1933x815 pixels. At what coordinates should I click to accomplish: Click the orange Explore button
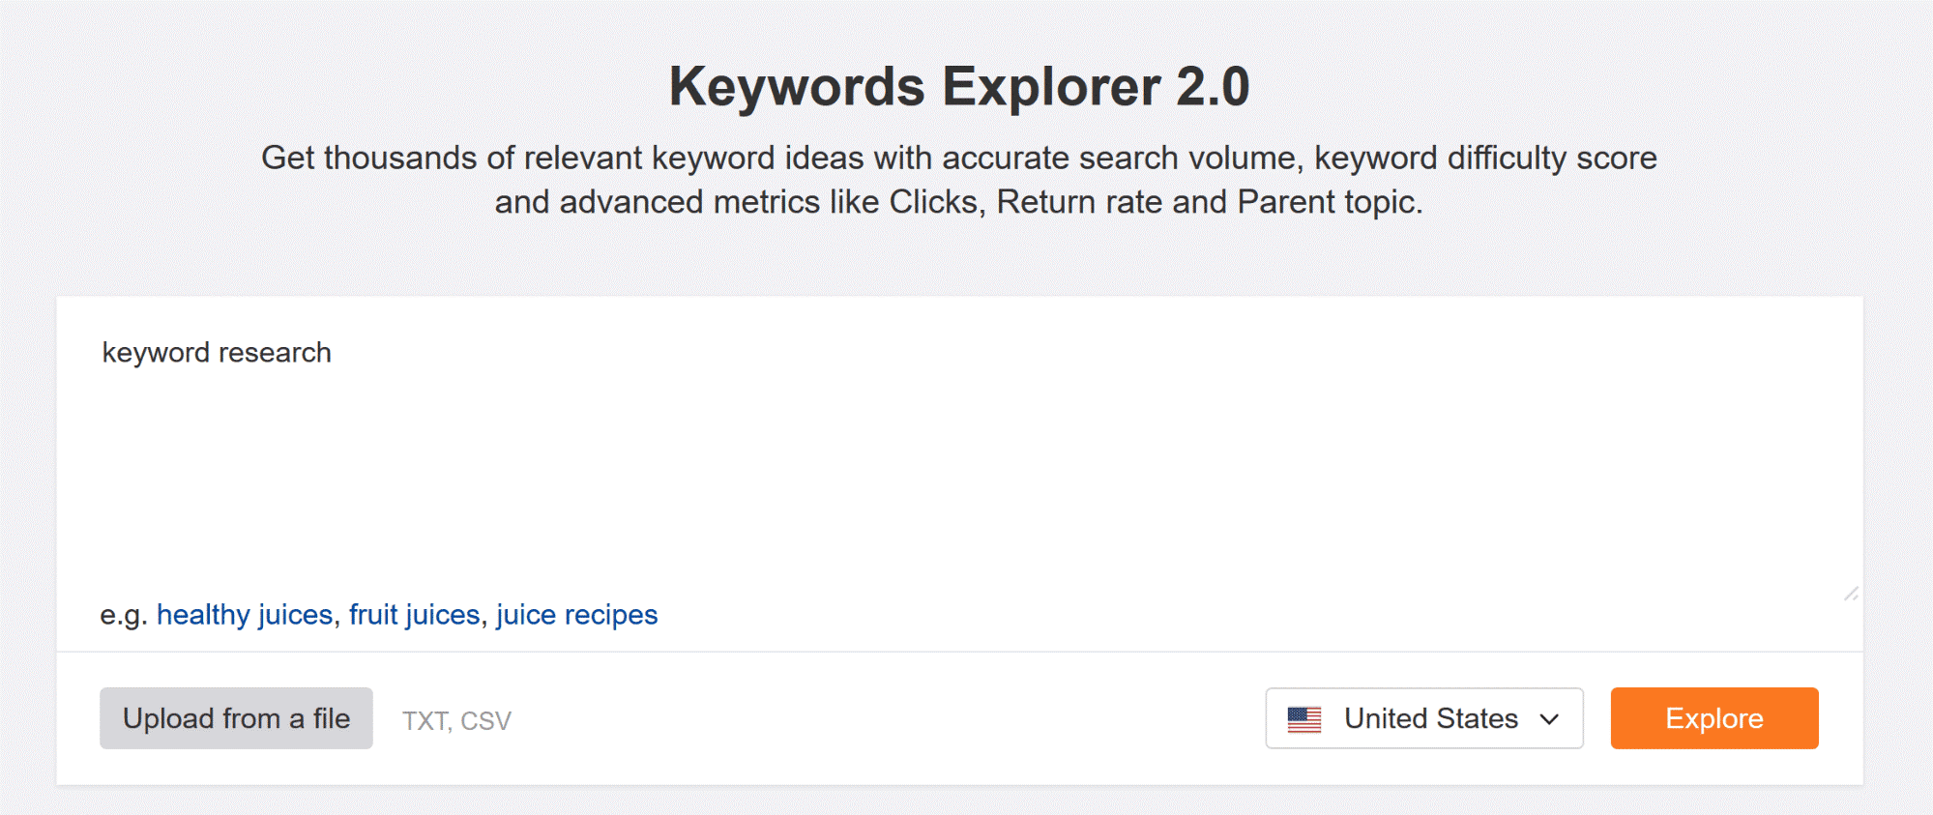click(x=1713, y=717)
